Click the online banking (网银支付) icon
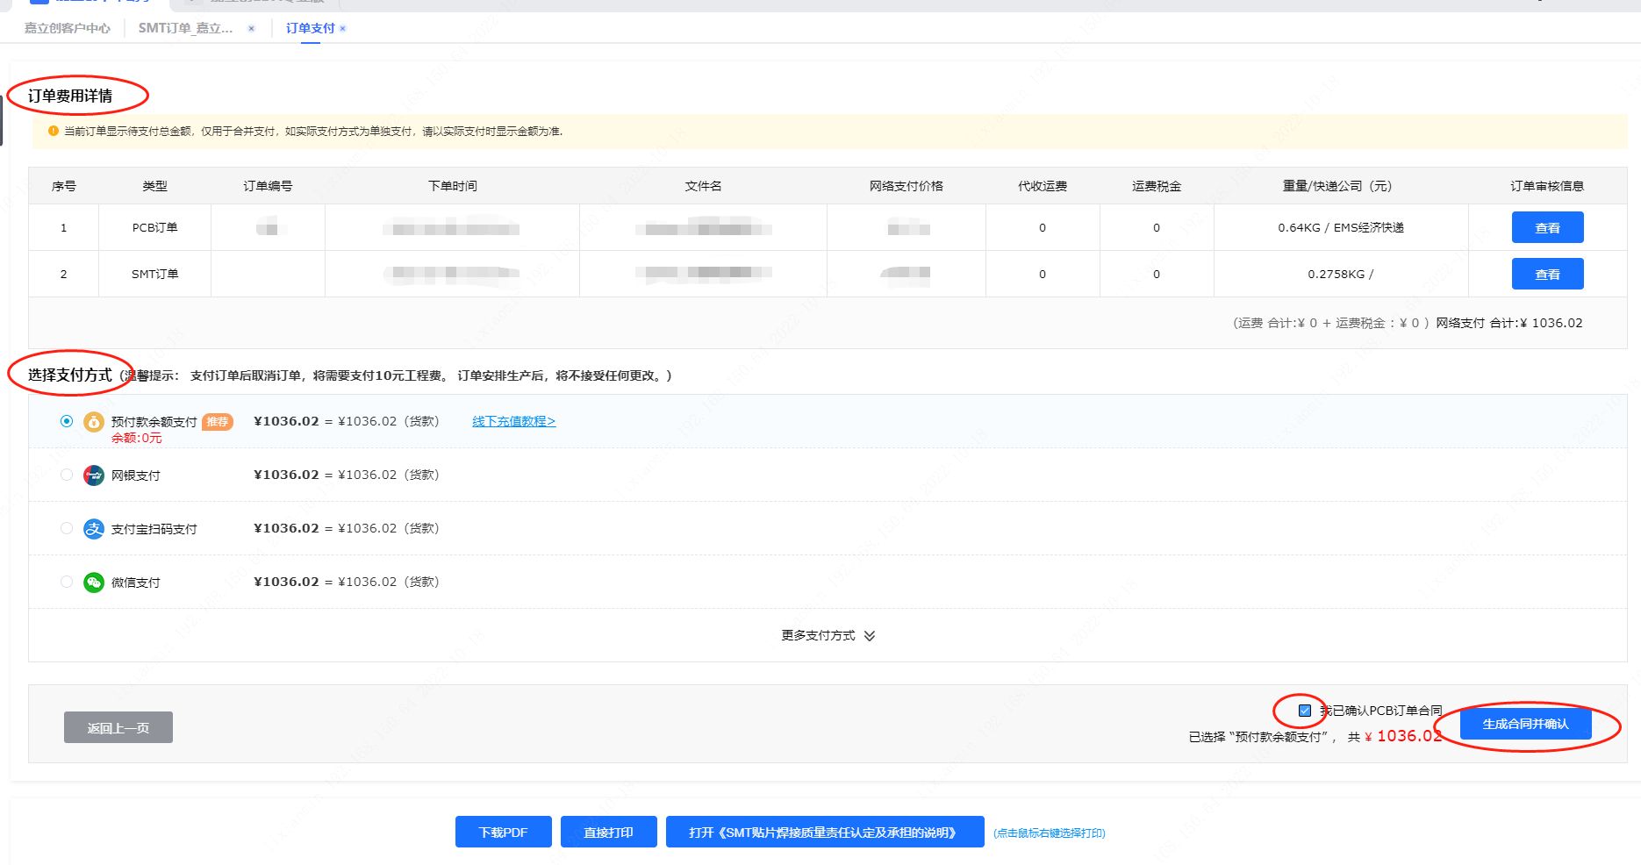This screenshot has width=1641, height=865. coord(94,475)
